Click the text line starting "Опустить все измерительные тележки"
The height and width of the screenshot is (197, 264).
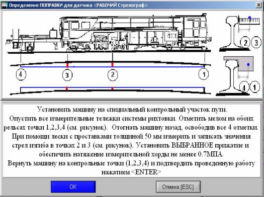(131, 119)
